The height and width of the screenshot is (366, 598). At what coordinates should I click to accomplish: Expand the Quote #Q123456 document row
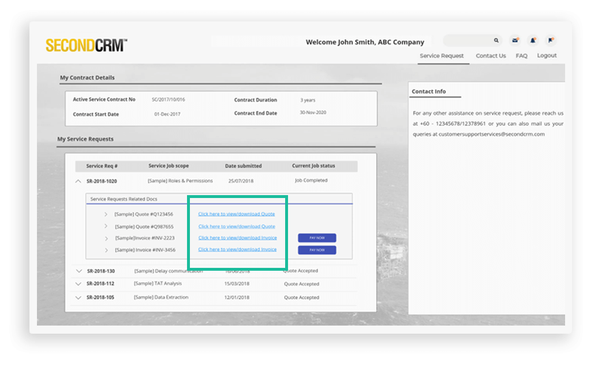[x=106, y=214]
